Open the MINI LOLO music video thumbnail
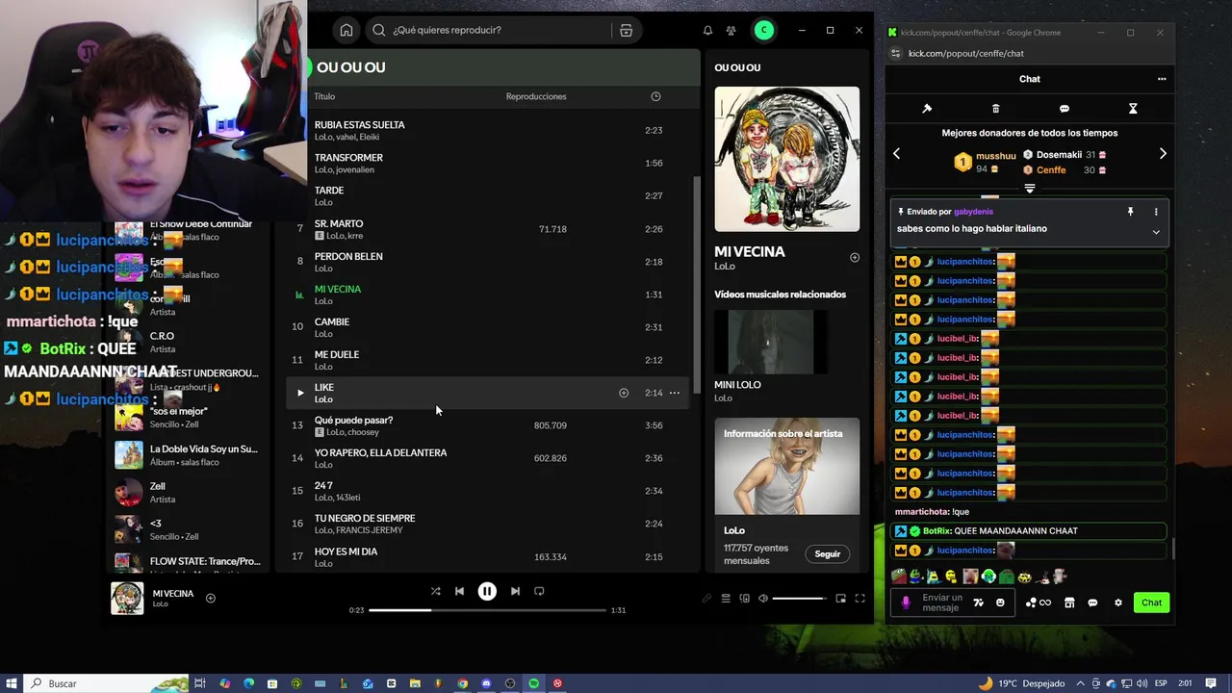The image size is (1232, 693). 770,342
